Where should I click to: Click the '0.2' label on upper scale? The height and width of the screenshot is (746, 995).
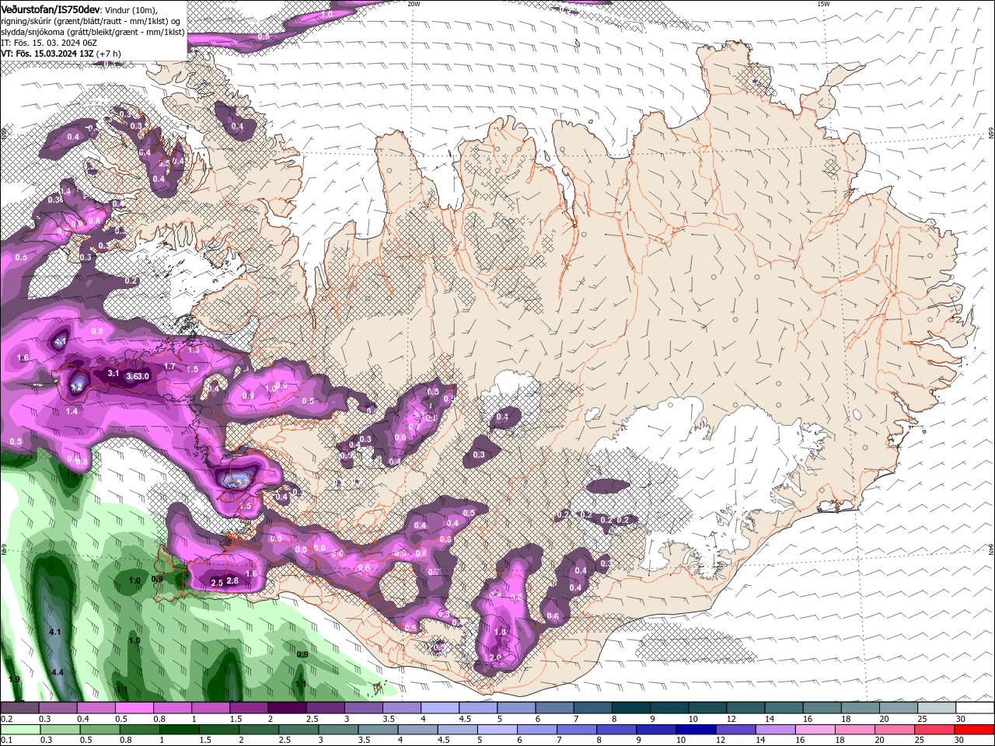click(6, 720)
